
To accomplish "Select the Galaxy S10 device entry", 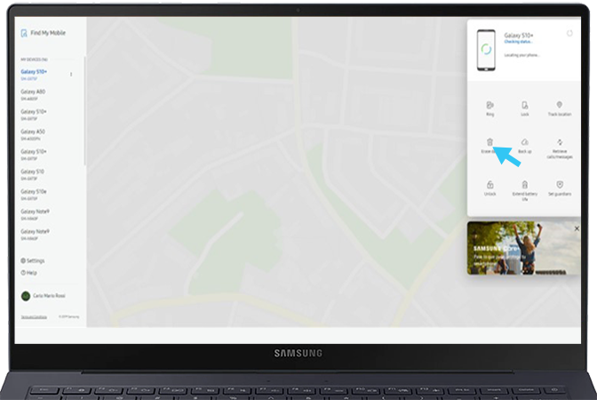I will [x=33, y=174].
